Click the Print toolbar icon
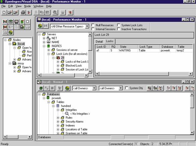 tap(23, 12)
